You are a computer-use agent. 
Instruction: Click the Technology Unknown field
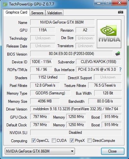click(43, 38)
